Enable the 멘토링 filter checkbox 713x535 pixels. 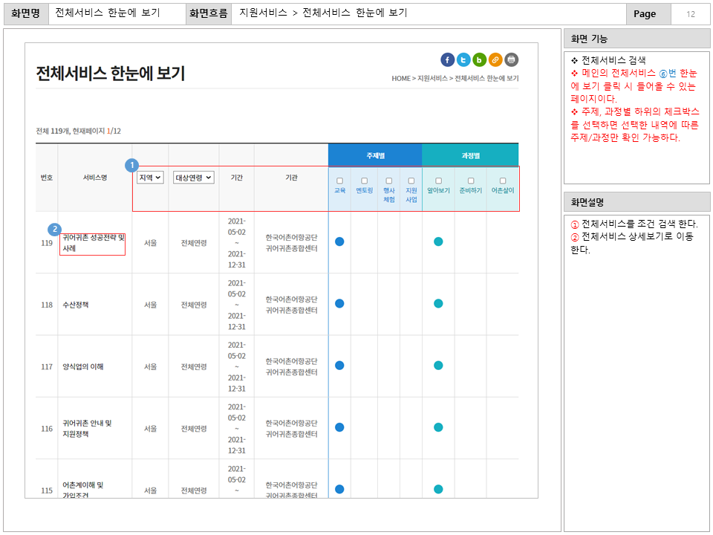click(364, 181)
